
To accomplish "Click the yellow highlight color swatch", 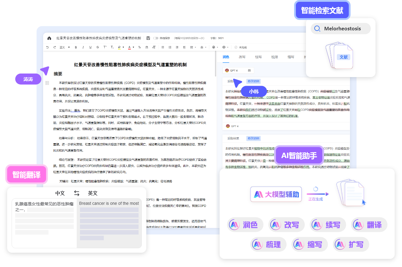I will [x=119, y=47].
